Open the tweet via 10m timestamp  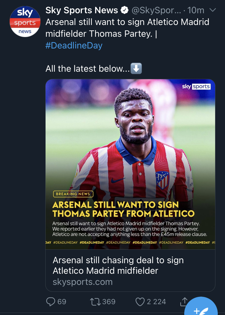[196, 11]
